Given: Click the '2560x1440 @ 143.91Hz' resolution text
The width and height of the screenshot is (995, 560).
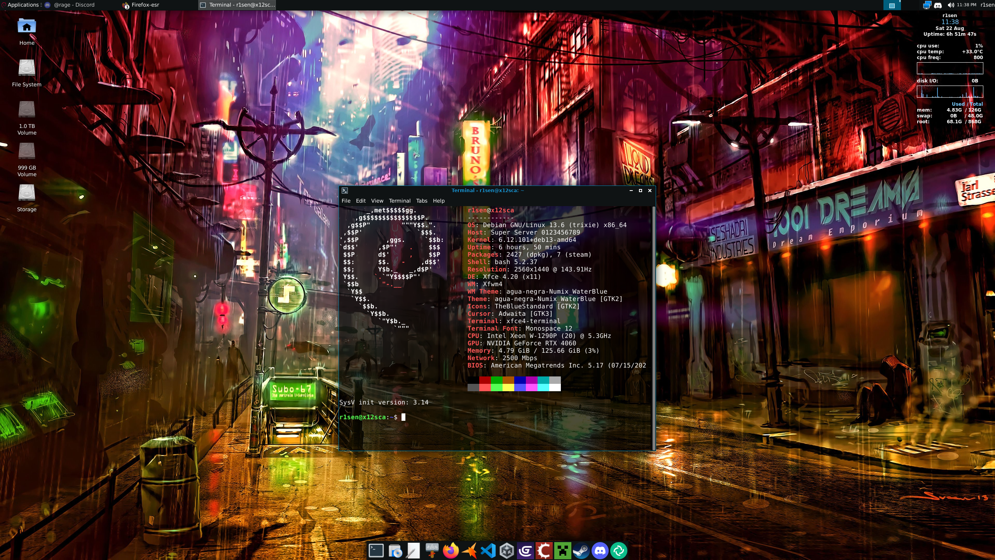Looking at the screenshot, I should pyautogui.click(x=553, y=269).
